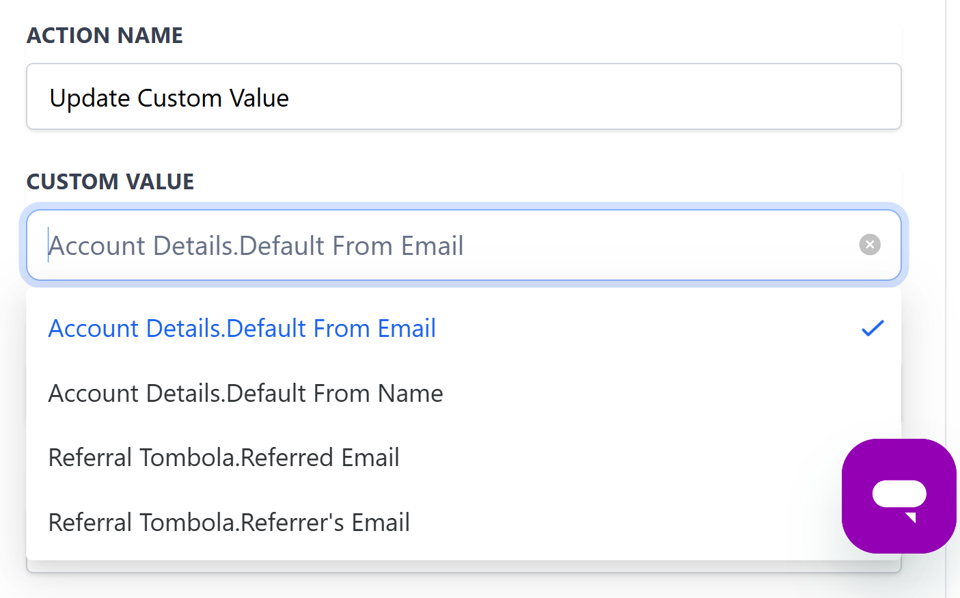Select the blue checkmark indicating current selection
The height and width of the screenshot is (598, 960).
coord(873,329)
